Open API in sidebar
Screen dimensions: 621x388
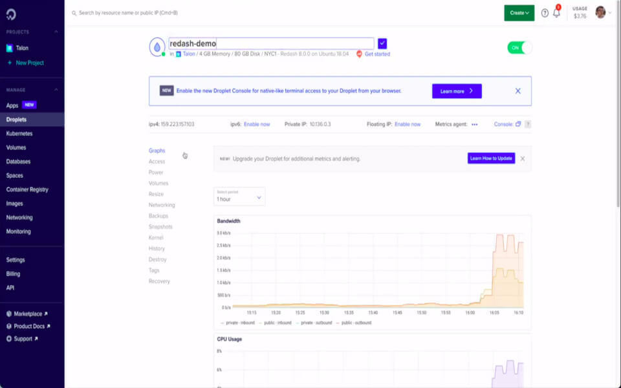pyautogui.click(x=10, y=288)
